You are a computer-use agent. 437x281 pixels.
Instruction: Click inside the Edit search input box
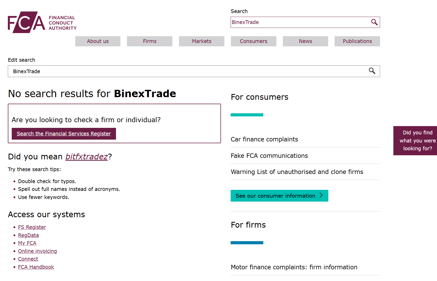click(x=157, y=71)
